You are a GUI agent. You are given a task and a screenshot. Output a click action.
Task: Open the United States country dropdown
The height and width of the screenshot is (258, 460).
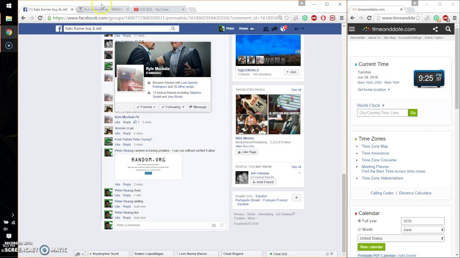click(x=401, y=238)
